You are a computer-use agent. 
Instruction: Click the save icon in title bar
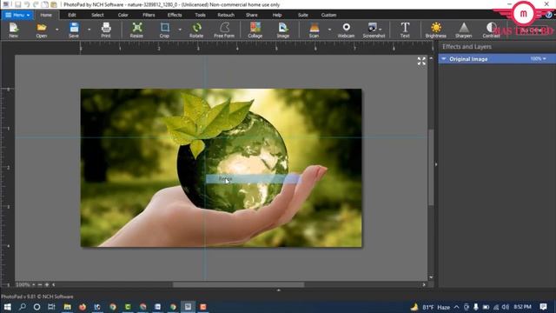click(x=17, y=4)
